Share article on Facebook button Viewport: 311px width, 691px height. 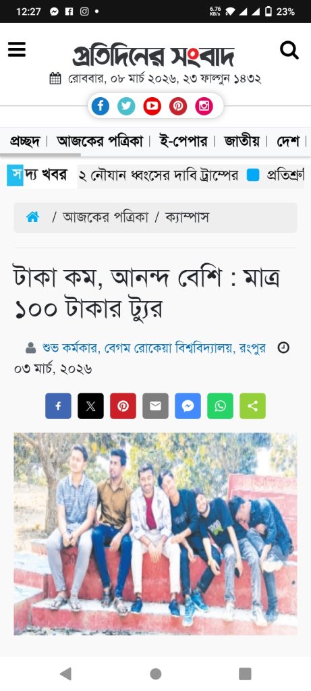tap(58, 406)
